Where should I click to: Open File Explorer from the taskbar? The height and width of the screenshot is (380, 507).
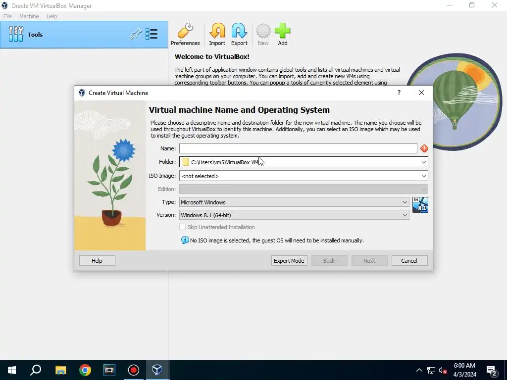click(x=60, y=370)
